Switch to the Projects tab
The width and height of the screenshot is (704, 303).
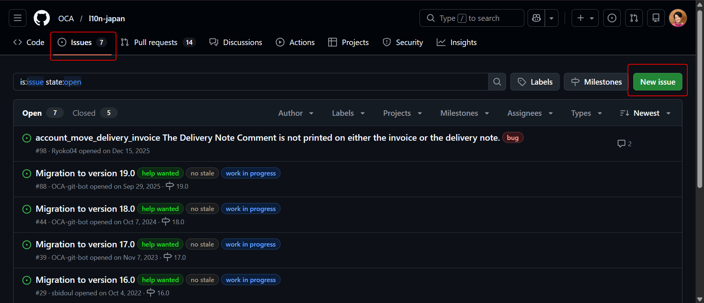tap(348, 43)
